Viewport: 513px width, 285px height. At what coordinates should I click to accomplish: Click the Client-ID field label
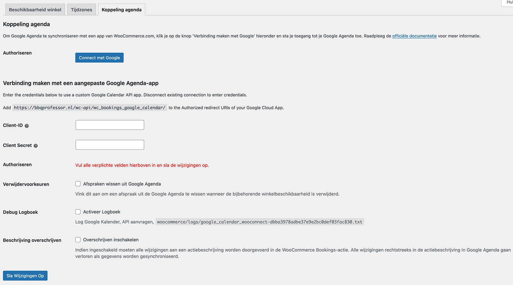[13, 125]
